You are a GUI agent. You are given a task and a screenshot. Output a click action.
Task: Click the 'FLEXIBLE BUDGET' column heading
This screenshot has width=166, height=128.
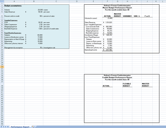pyautogui.click(x=127, y=85)
